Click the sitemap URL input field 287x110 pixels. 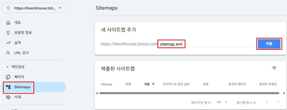tap(207, 44)
